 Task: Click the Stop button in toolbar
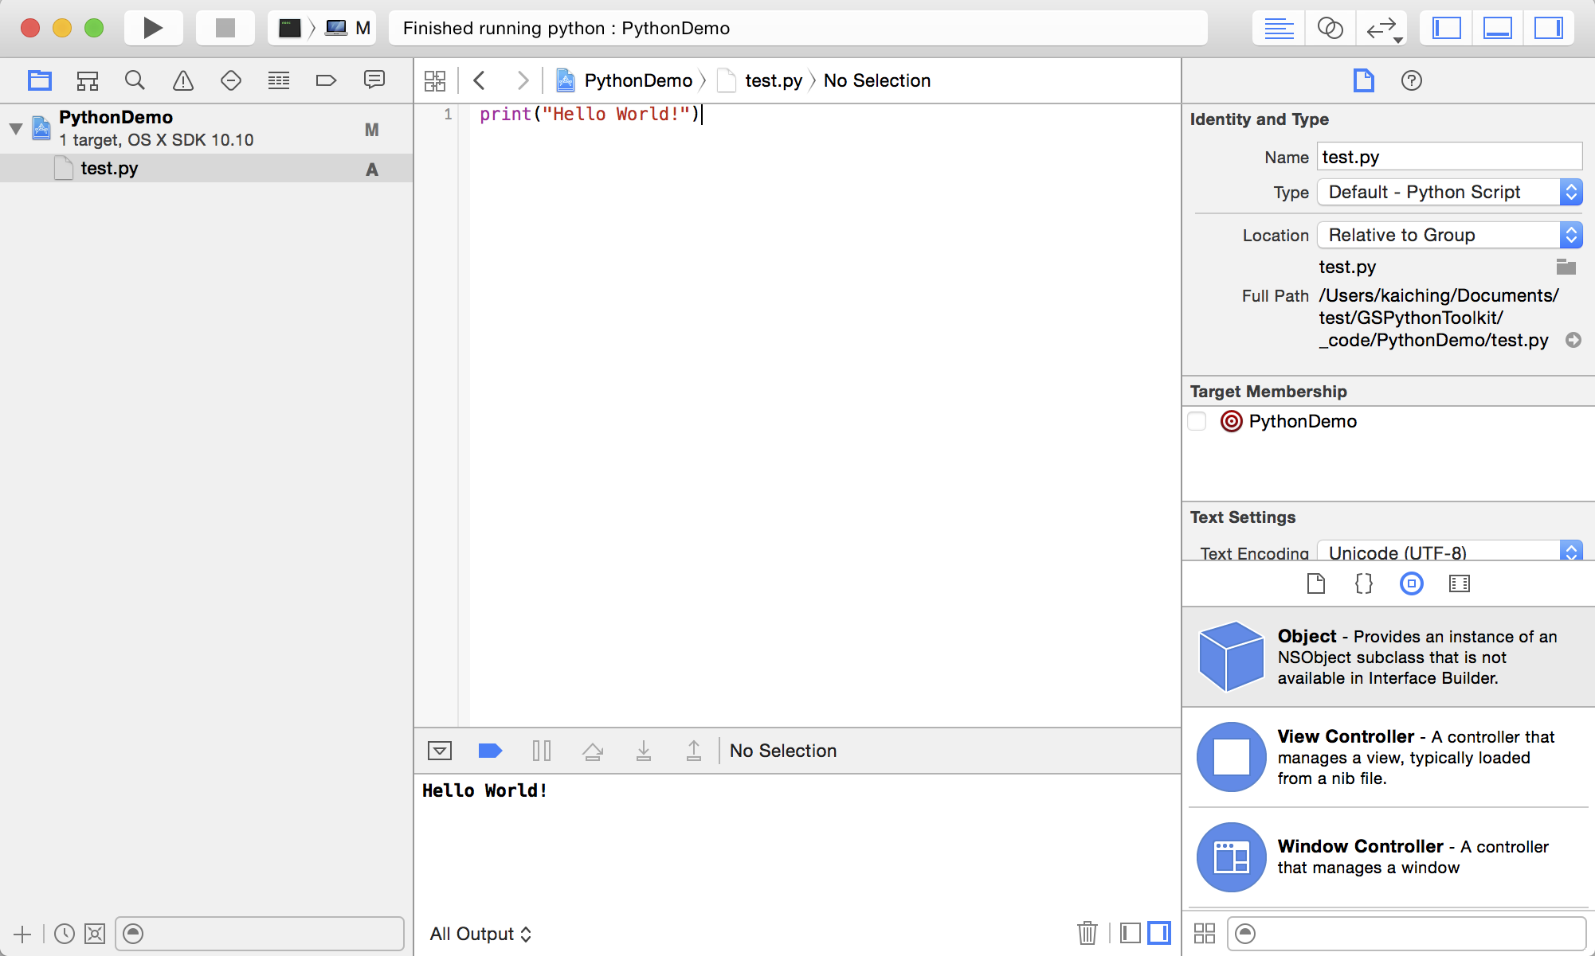[225, 29]
